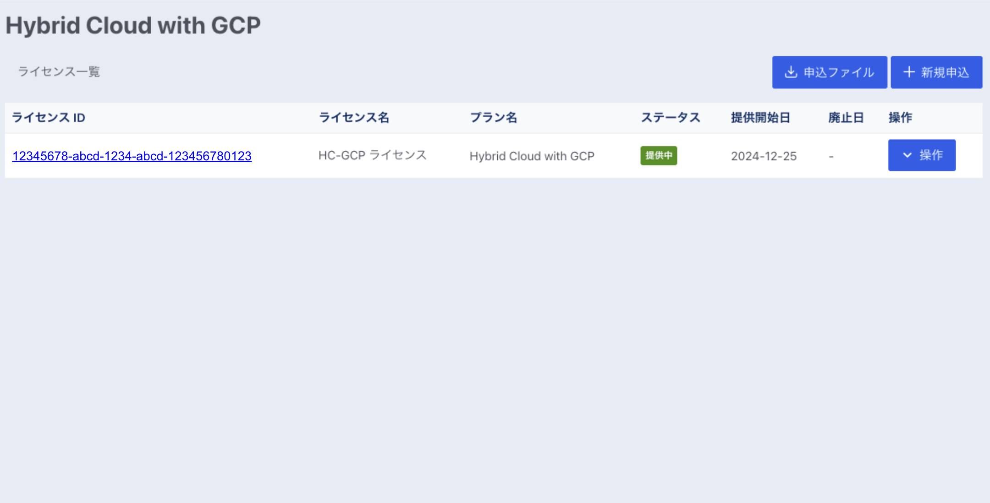The width and height of the screenshot is (990, 503).
Task: Click the 2024-12-25 start date cell
Action: point(764,156)
